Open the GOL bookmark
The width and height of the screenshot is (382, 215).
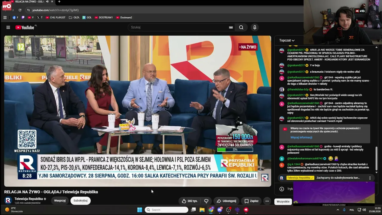point(87,18)
